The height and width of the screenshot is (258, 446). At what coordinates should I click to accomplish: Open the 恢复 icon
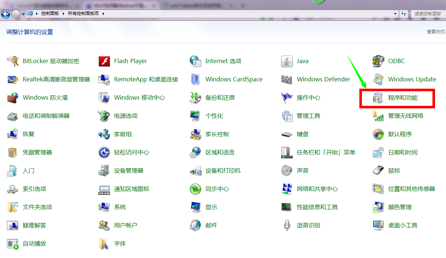[13, 134]
